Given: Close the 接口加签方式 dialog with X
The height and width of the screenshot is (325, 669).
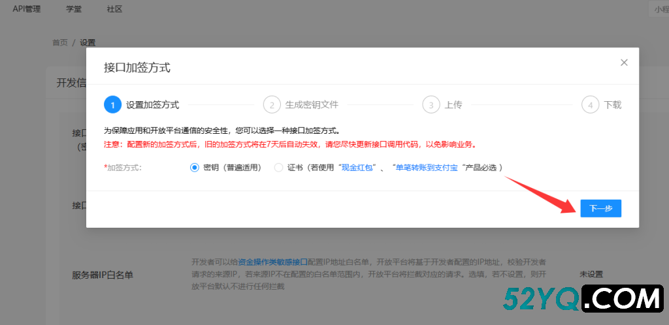Looking at the screenshot, I should click(624, 63).
